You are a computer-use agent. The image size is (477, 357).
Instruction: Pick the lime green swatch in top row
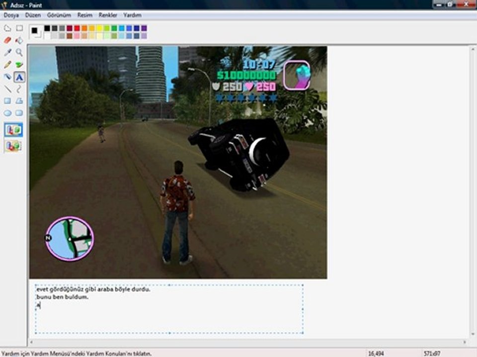(107, 28)
